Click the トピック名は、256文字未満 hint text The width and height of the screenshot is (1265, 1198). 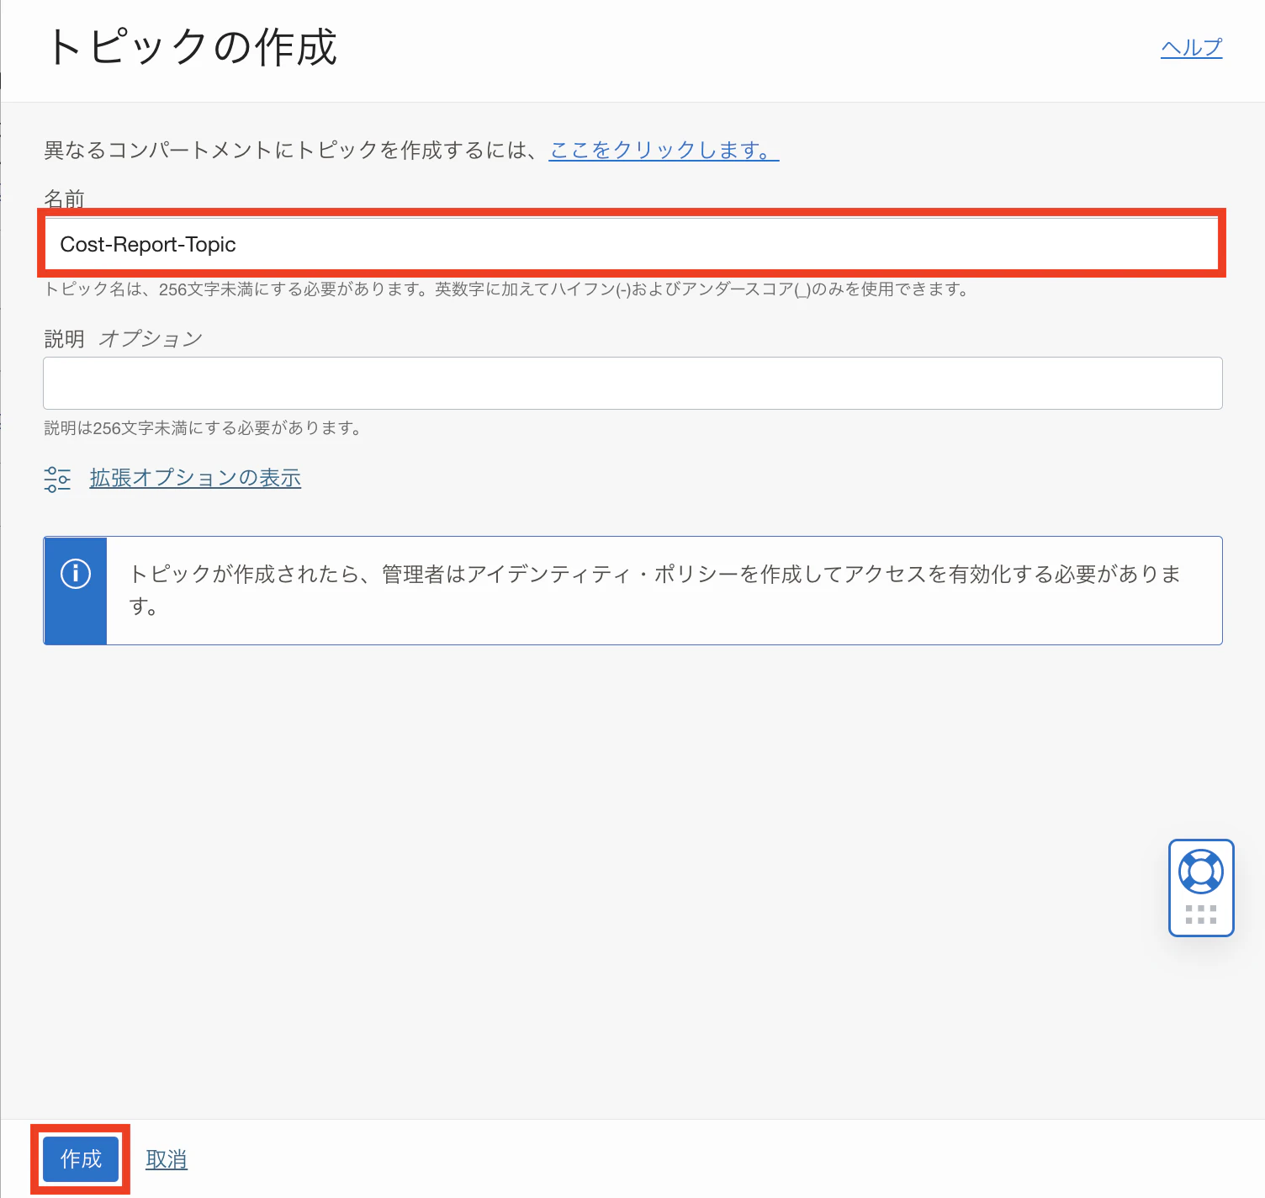click(x=506, y=289)
